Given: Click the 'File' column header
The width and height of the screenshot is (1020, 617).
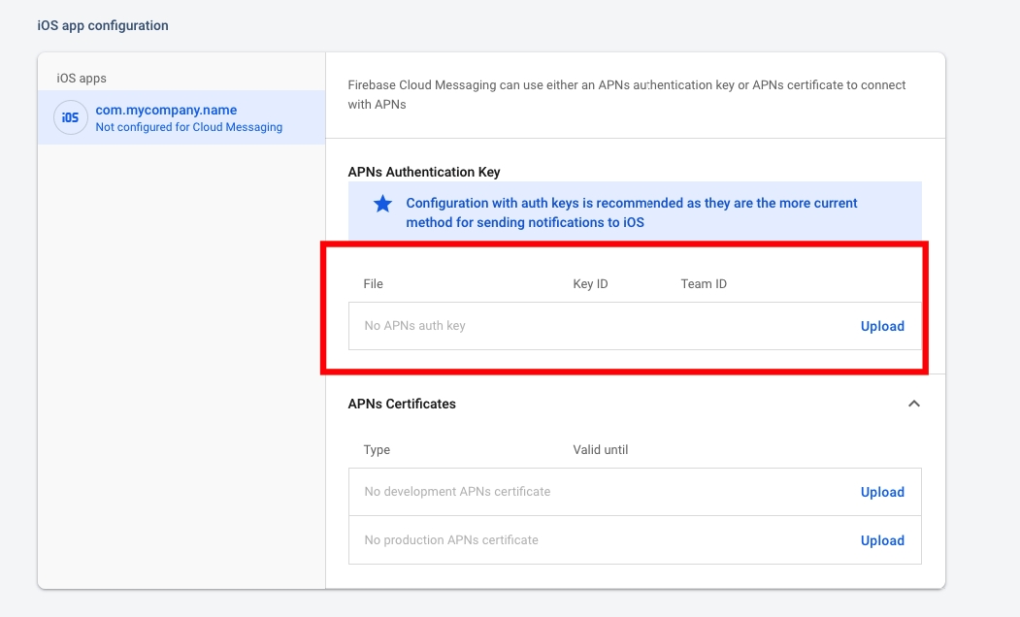Looking at the screenshot, I should point(374,284).
